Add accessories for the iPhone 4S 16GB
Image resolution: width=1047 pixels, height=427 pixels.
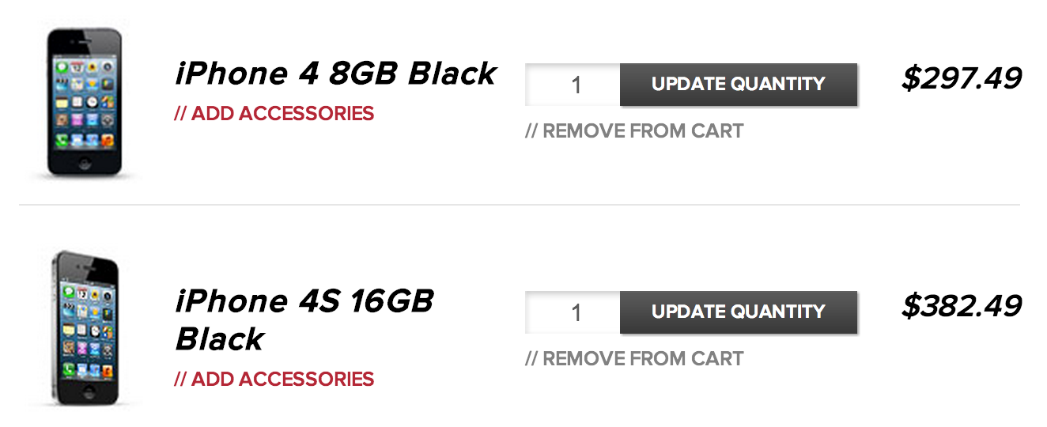(274, 380)
